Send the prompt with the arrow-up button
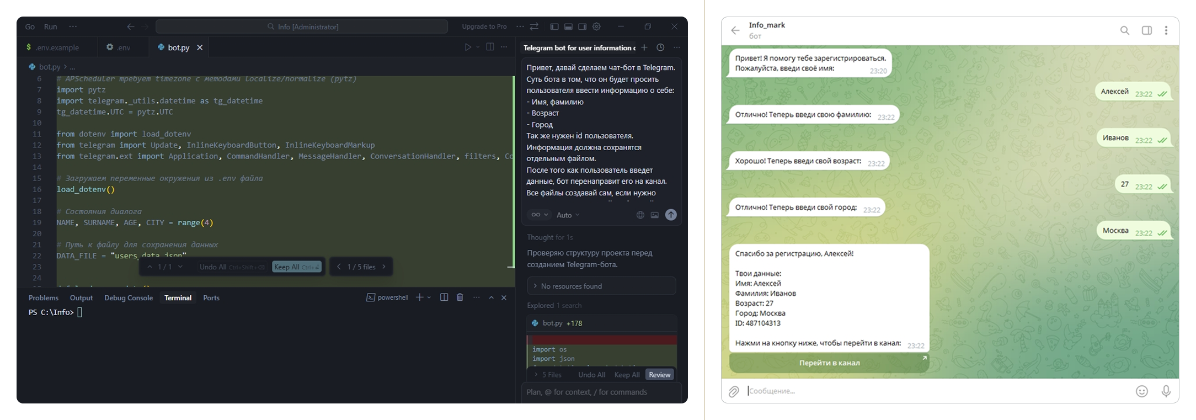The image size is (1196, 420). (x=671, y=215)
